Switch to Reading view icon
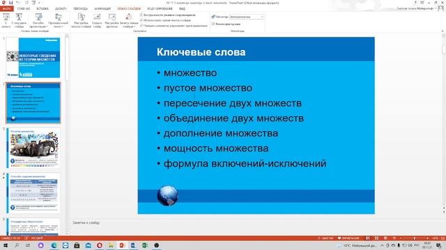Screen dimensions: 446x250 [x=385, y=238]
